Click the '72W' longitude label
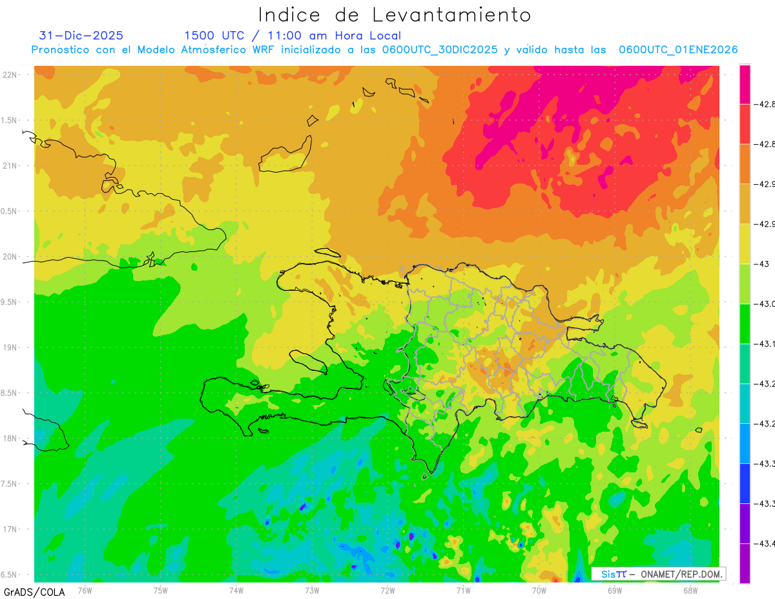This screenshot has height=599, width=775. 387,590
